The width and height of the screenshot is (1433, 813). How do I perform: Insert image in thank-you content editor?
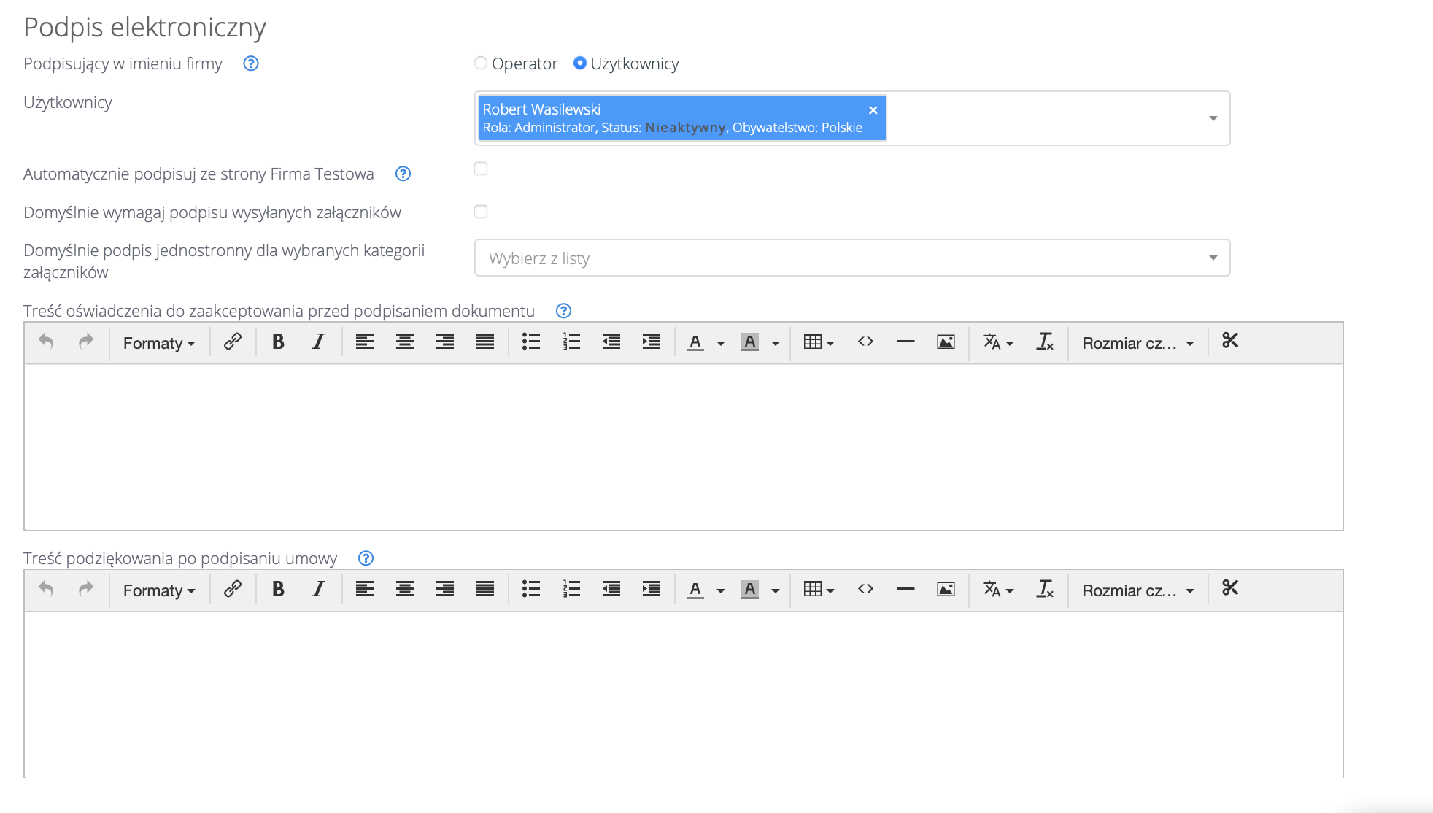pos(946,590)
